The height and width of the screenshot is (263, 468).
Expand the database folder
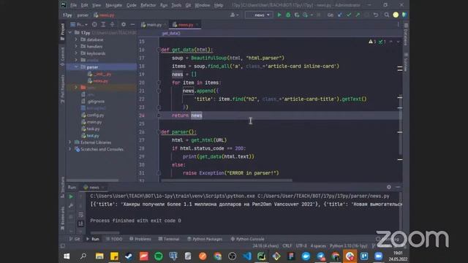tap(76, 39)
